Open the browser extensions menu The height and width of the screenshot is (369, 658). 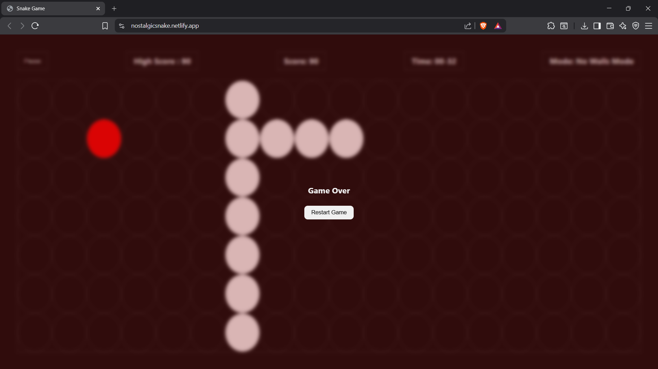pyautogui.click(x=551, y=26)
